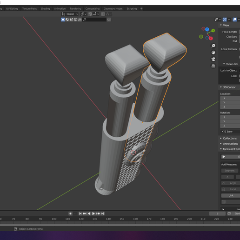Switch perspective/orthographic with grid gizmo icon
240x240 pixels.
213,66
